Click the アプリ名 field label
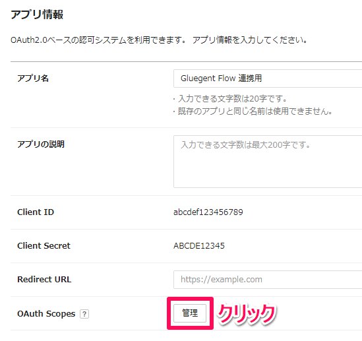Screen dimensions: 362x341 (33, 78)
